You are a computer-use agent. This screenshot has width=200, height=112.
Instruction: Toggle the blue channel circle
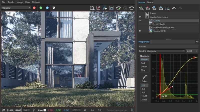(47, 8)
